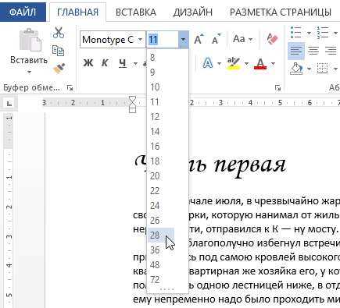Select the Format Painter brush
The height and width of the screenshot is (308, 340).
pos(59,68)
